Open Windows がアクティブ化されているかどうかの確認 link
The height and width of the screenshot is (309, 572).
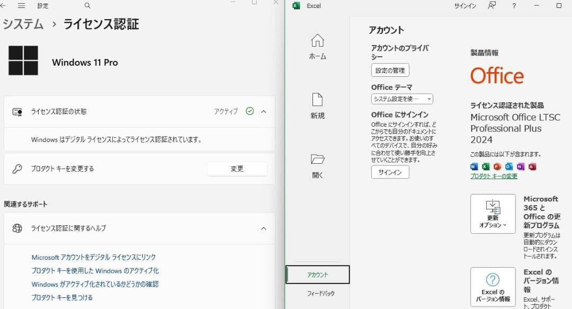pyautogui.click(x=95, y=284)
